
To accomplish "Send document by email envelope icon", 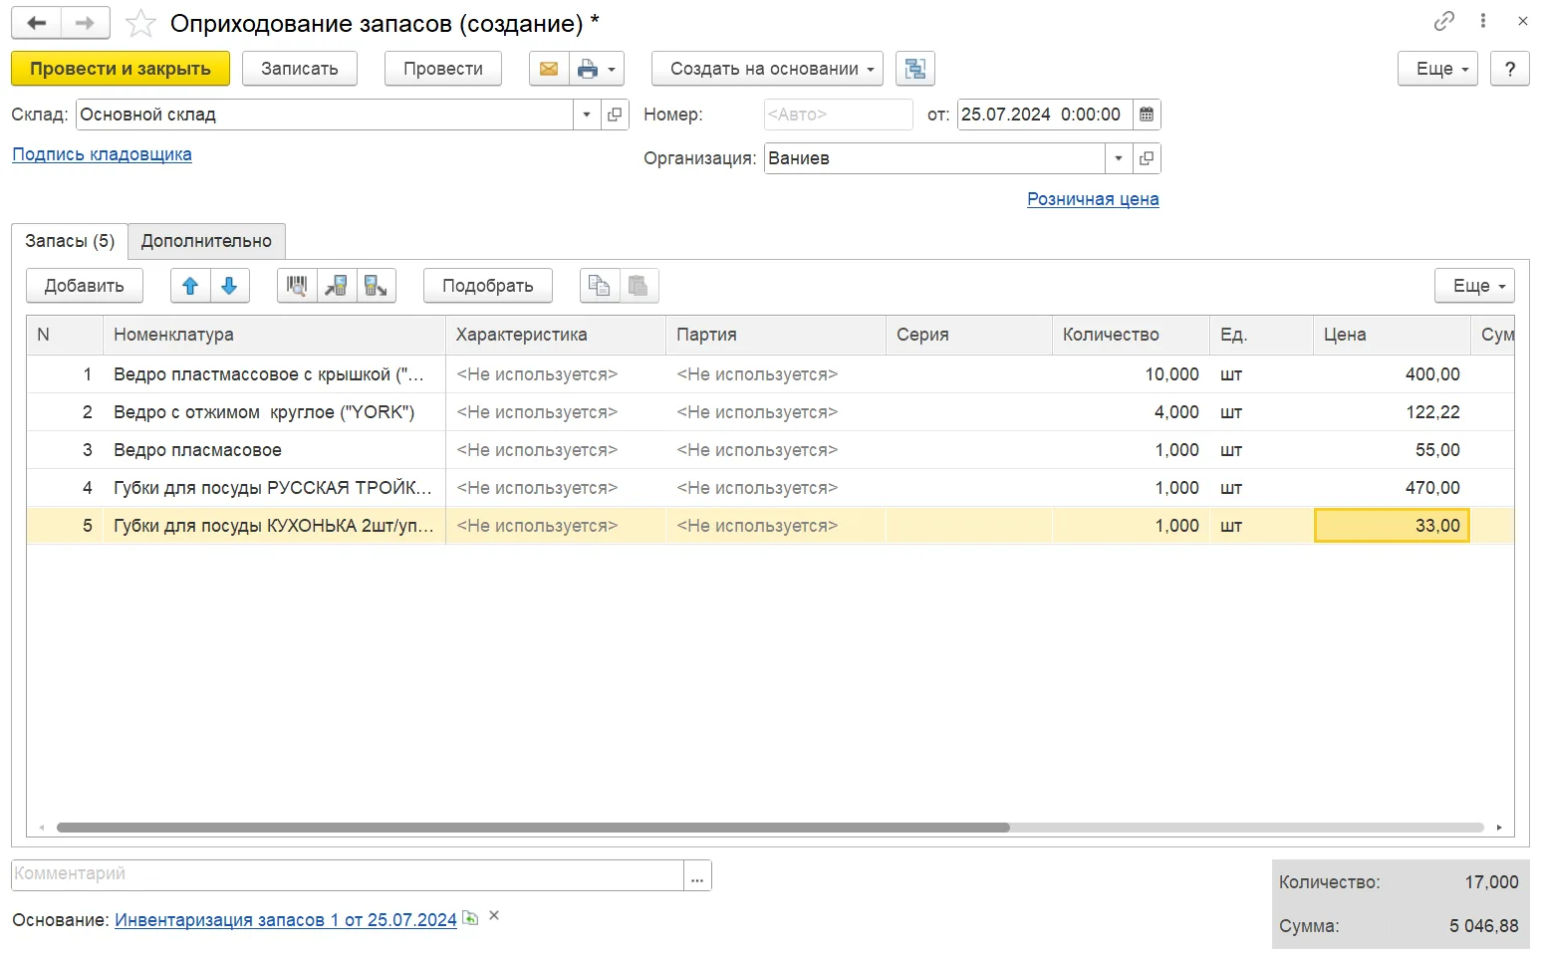I will [548, 69].
